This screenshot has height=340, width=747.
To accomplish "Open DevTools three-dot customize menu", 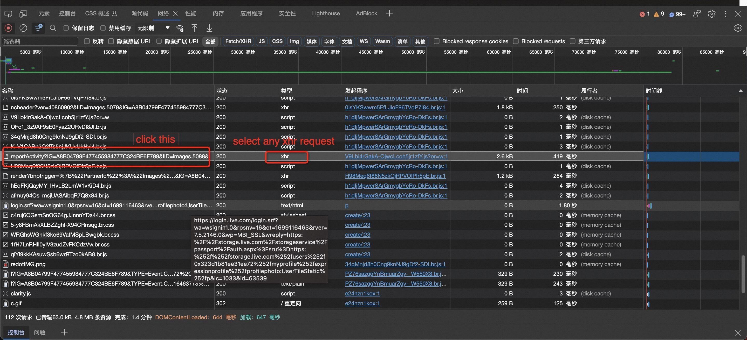I will click(x=725, y=14).
